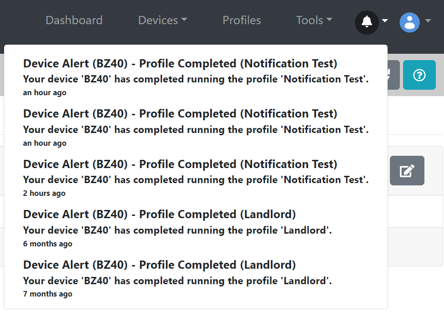Click the first alert's Notification Test message body
The image size is (444, 317).
(x=196, y=79)
